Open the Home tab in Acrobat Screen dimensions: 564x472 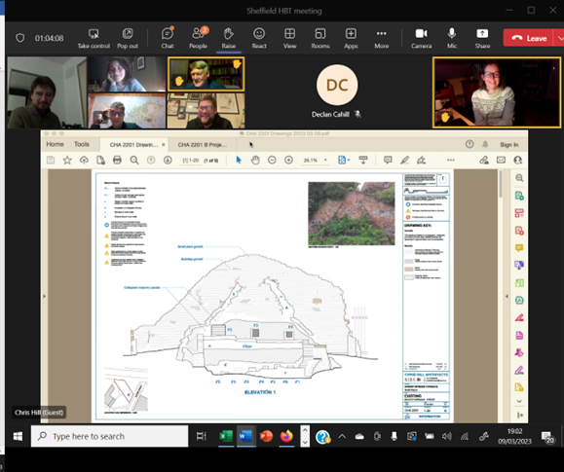tap(55, 144)
